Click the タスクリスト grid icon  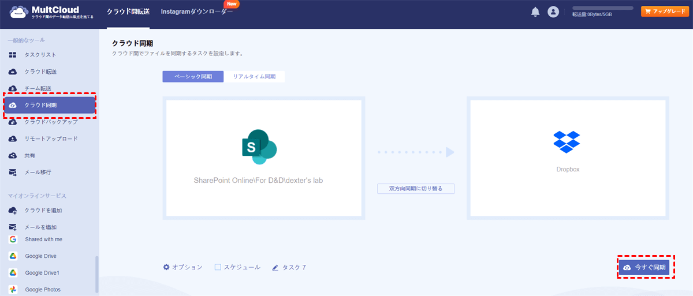[x=13, y=55]
